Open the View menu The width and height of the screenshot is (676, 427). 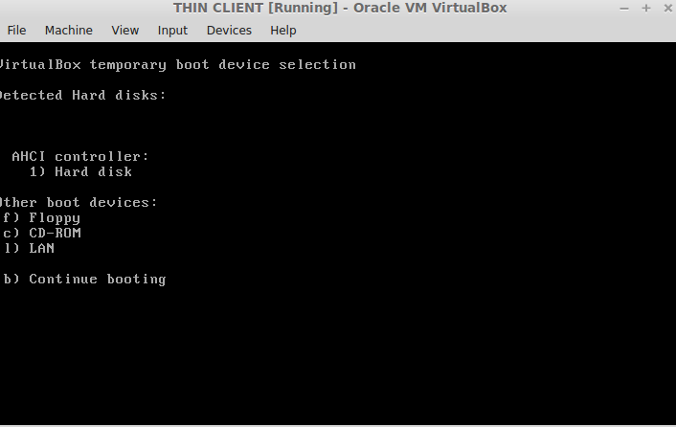125,31
